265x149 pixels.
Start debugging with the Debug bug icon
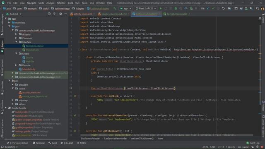[x=176, y=8]
